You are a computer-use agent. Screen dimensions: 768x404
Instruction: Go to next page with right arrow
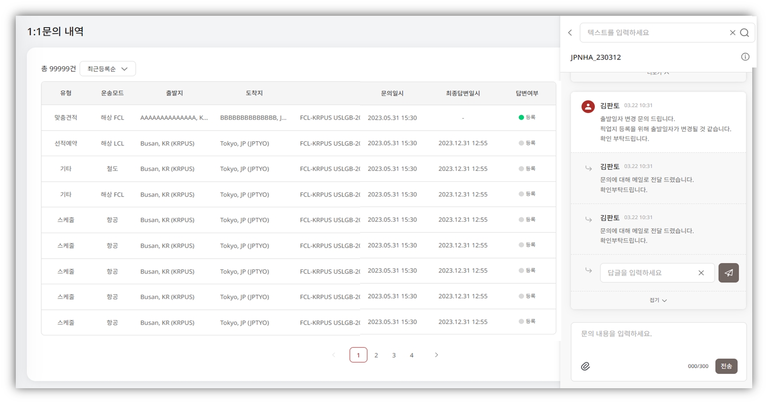click(x=436, y=355)
